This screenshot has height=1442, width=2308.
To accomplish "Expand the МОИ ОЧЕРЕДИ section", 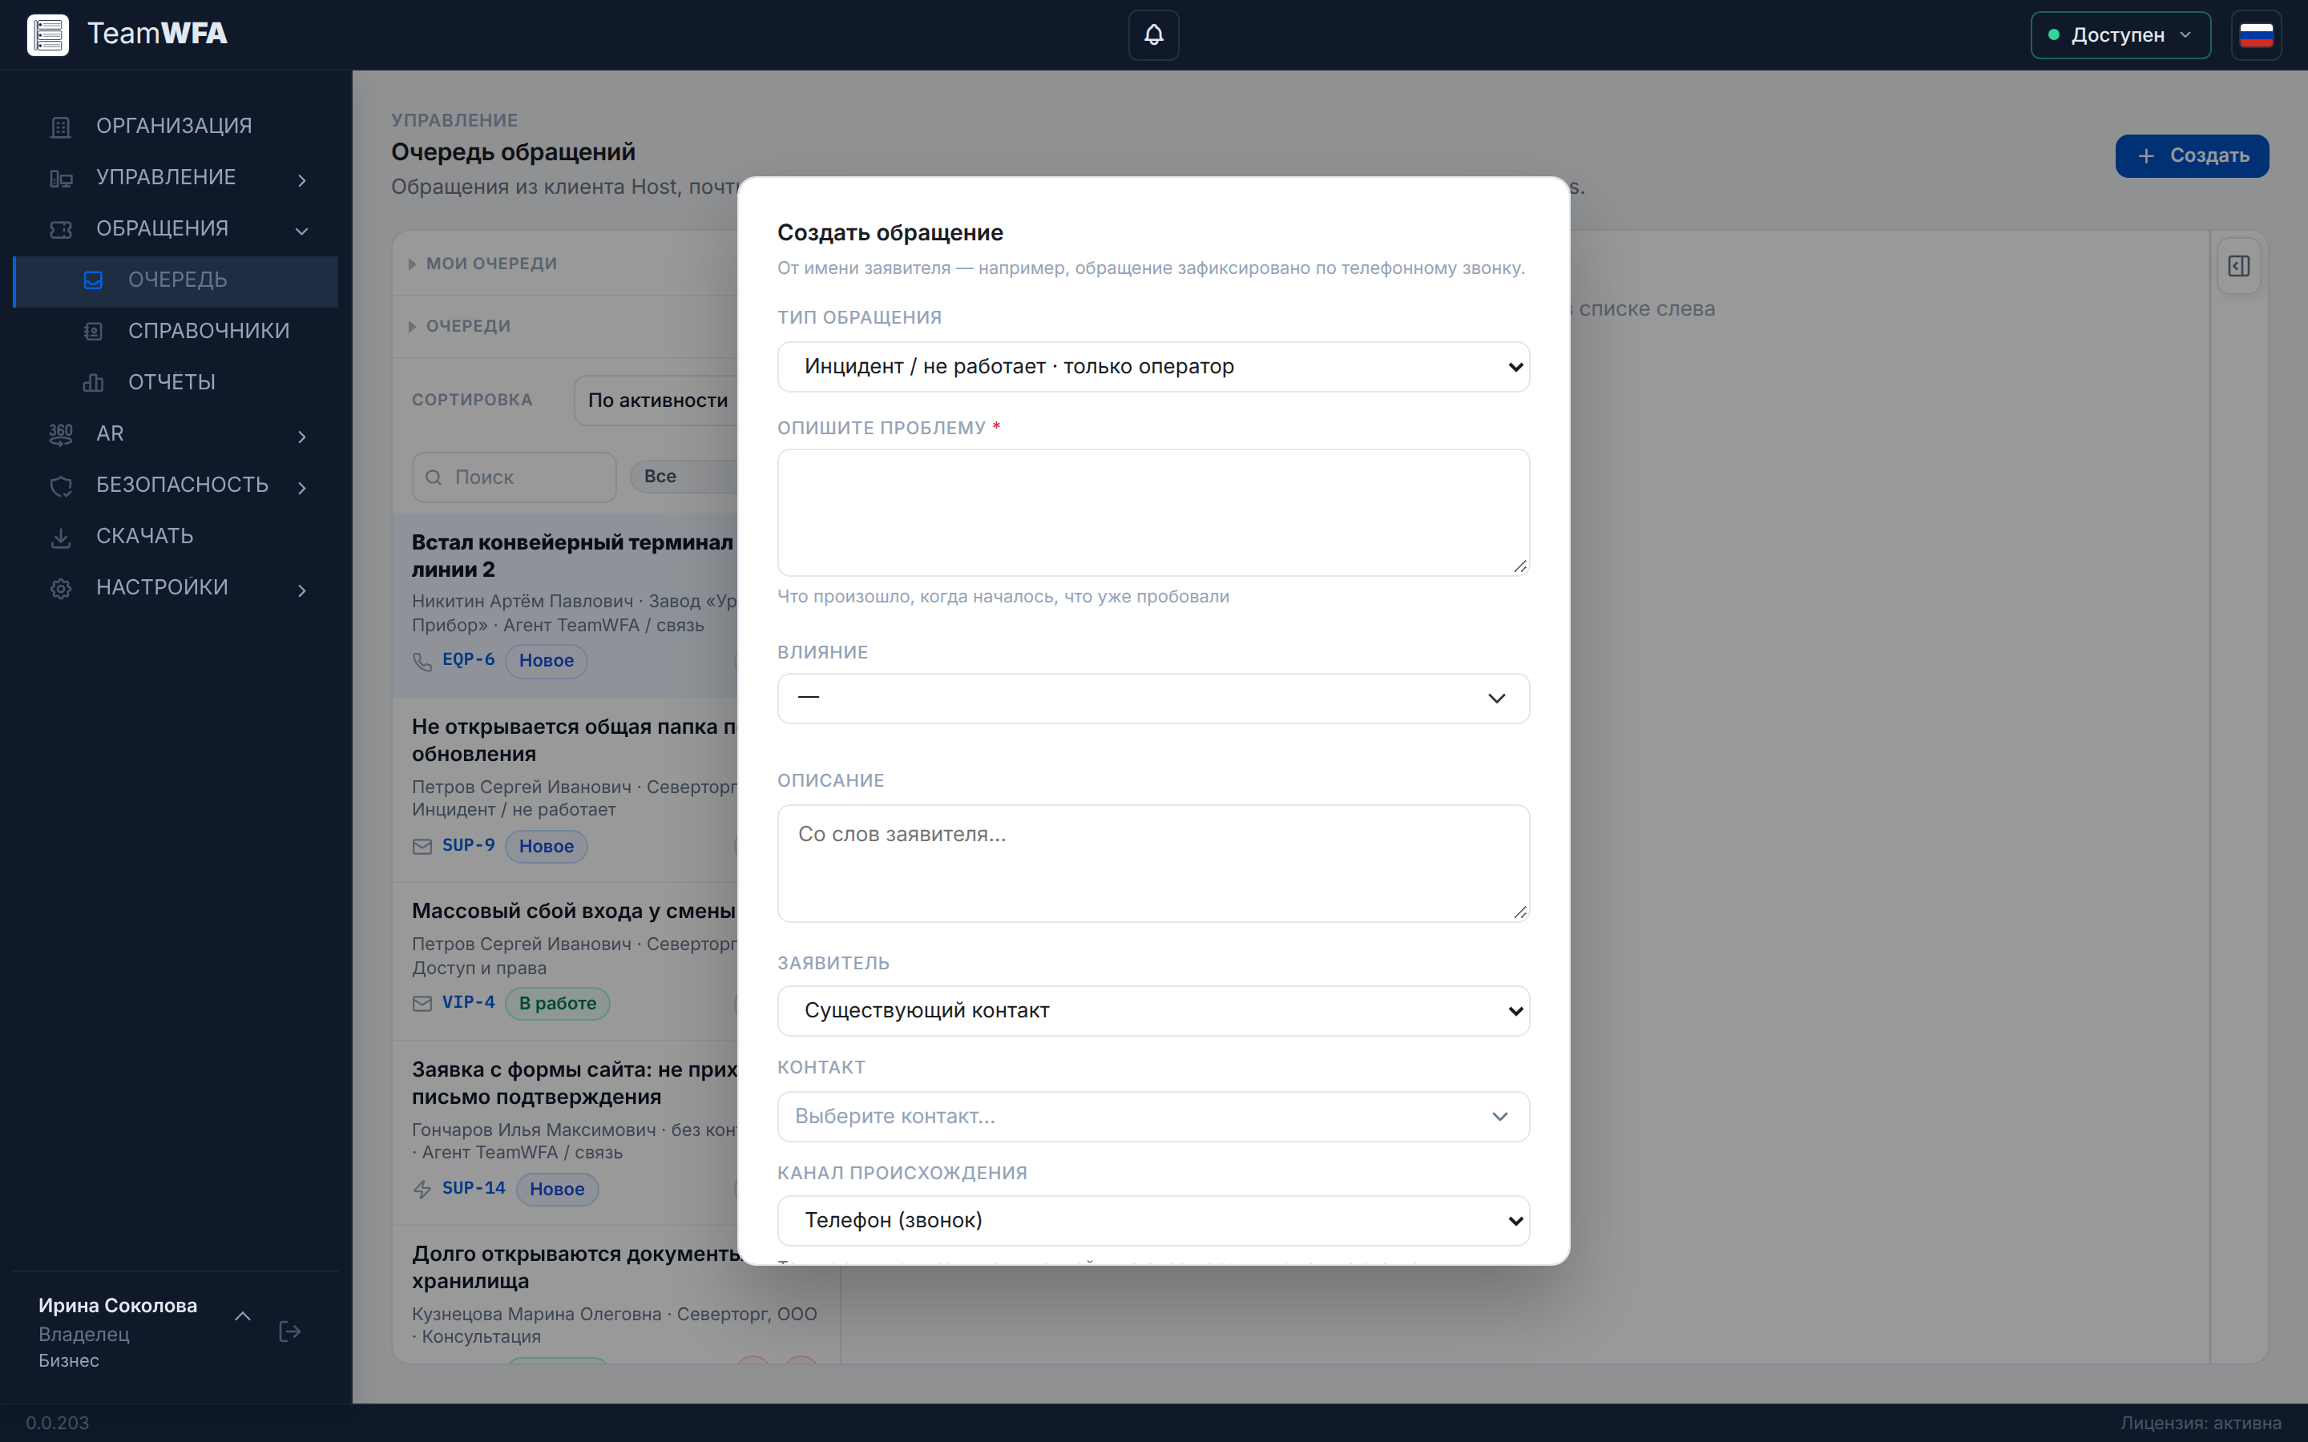I will pyautogui.click(x=483, y=264).
